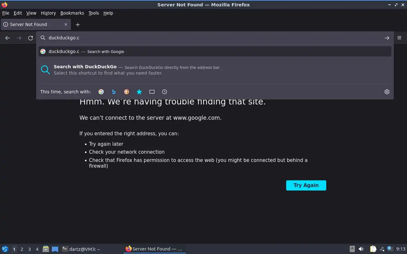Click the network tray icon
The image size is (407, 254).
pos(382,249)
